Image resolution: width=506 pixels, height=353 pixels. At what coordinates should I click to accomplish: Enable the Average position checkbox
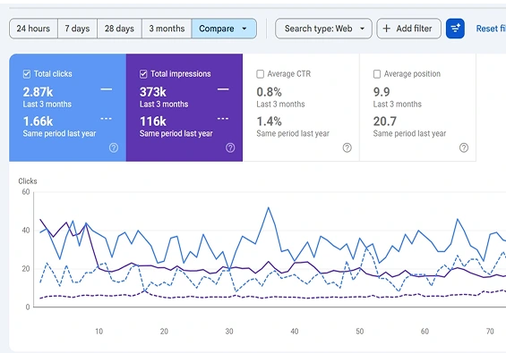377,74
